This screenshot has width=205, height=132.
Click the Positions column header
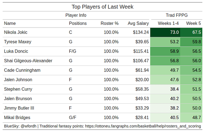click(x=78, y=23)
